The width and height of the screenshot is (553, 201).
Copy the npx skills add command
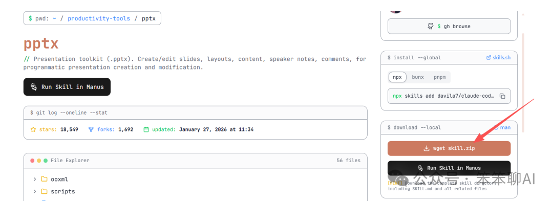click(503, 96)
